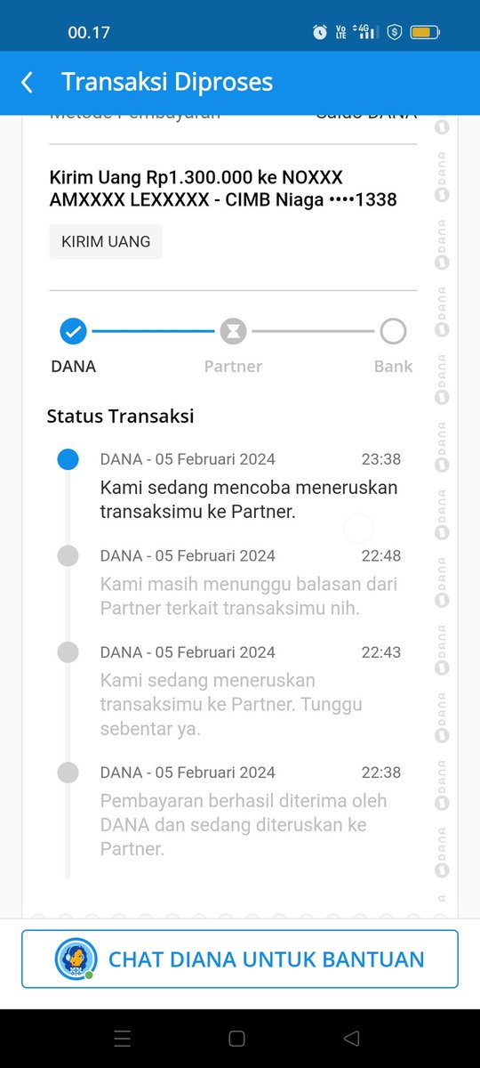The height and width of the screenshot is (1068, 480).
Task: Tap the Bank empty step circle
Action: point(393,332)
